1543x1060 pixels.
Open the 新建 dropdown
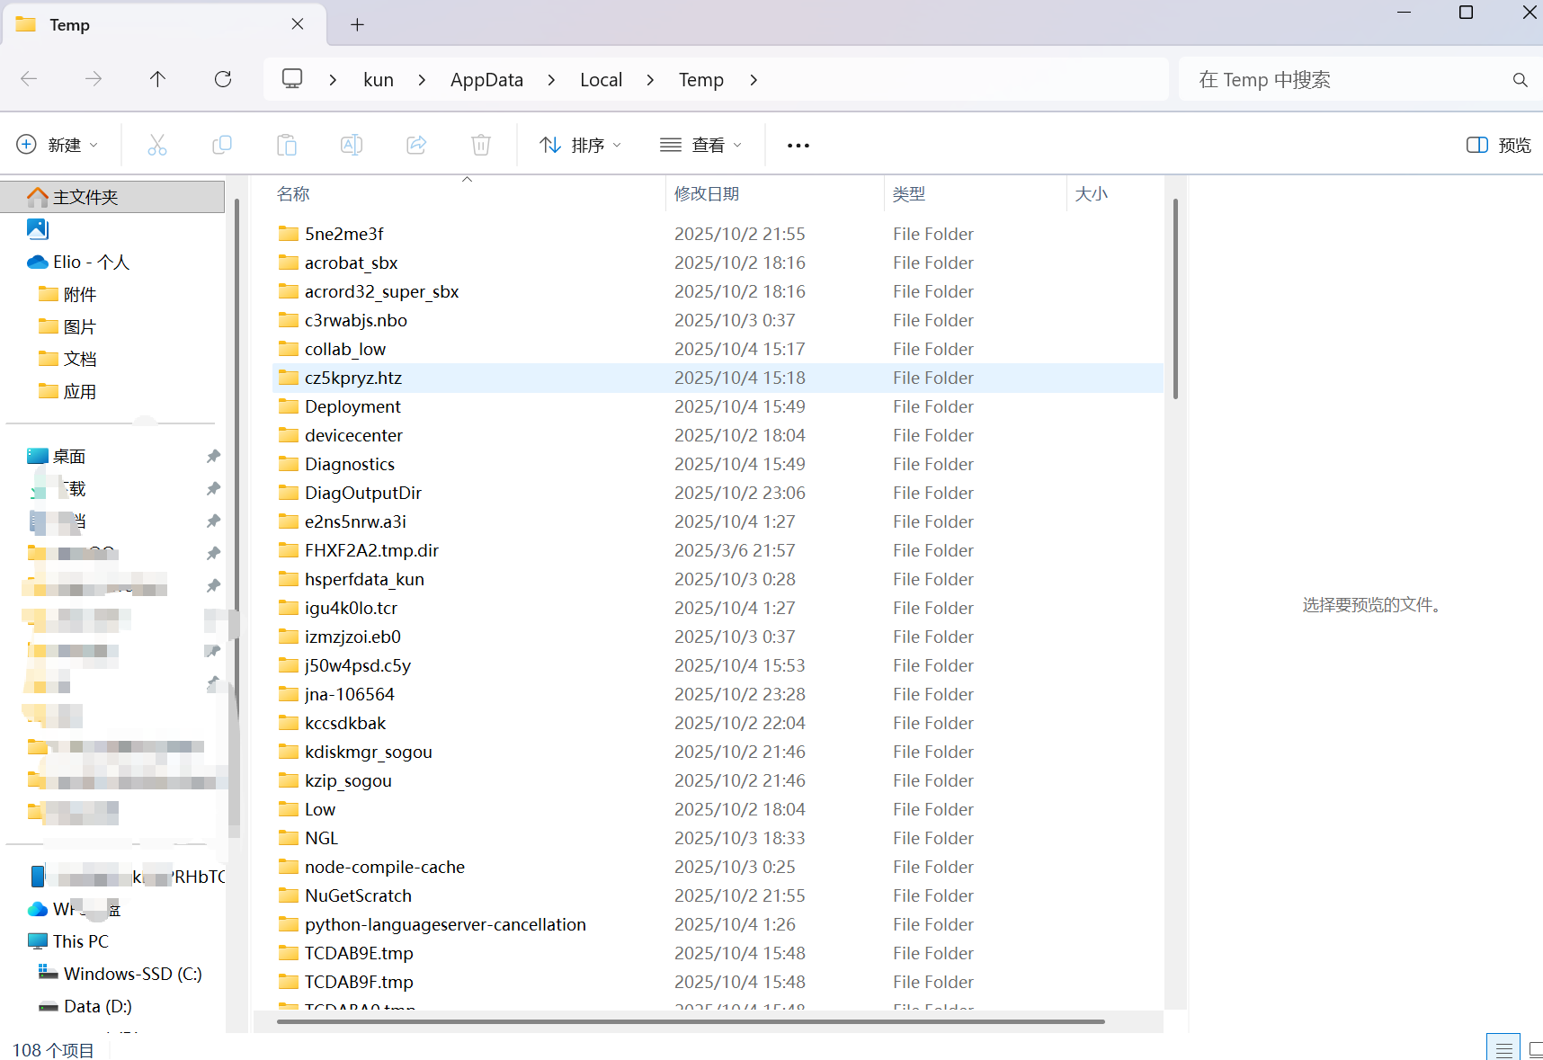58,145
